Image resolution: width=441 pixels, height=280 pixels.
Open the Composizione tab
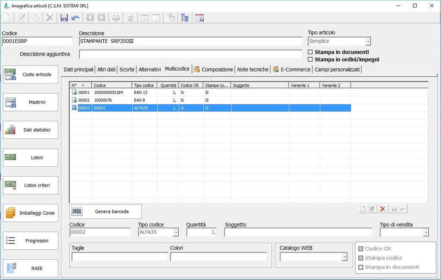click(214, 69)
